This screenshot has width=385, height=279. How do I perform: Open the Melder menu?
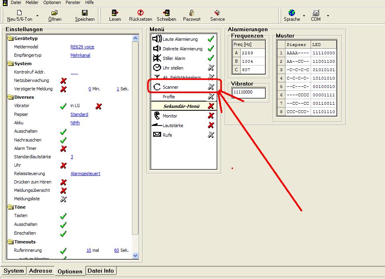(32, 2)
